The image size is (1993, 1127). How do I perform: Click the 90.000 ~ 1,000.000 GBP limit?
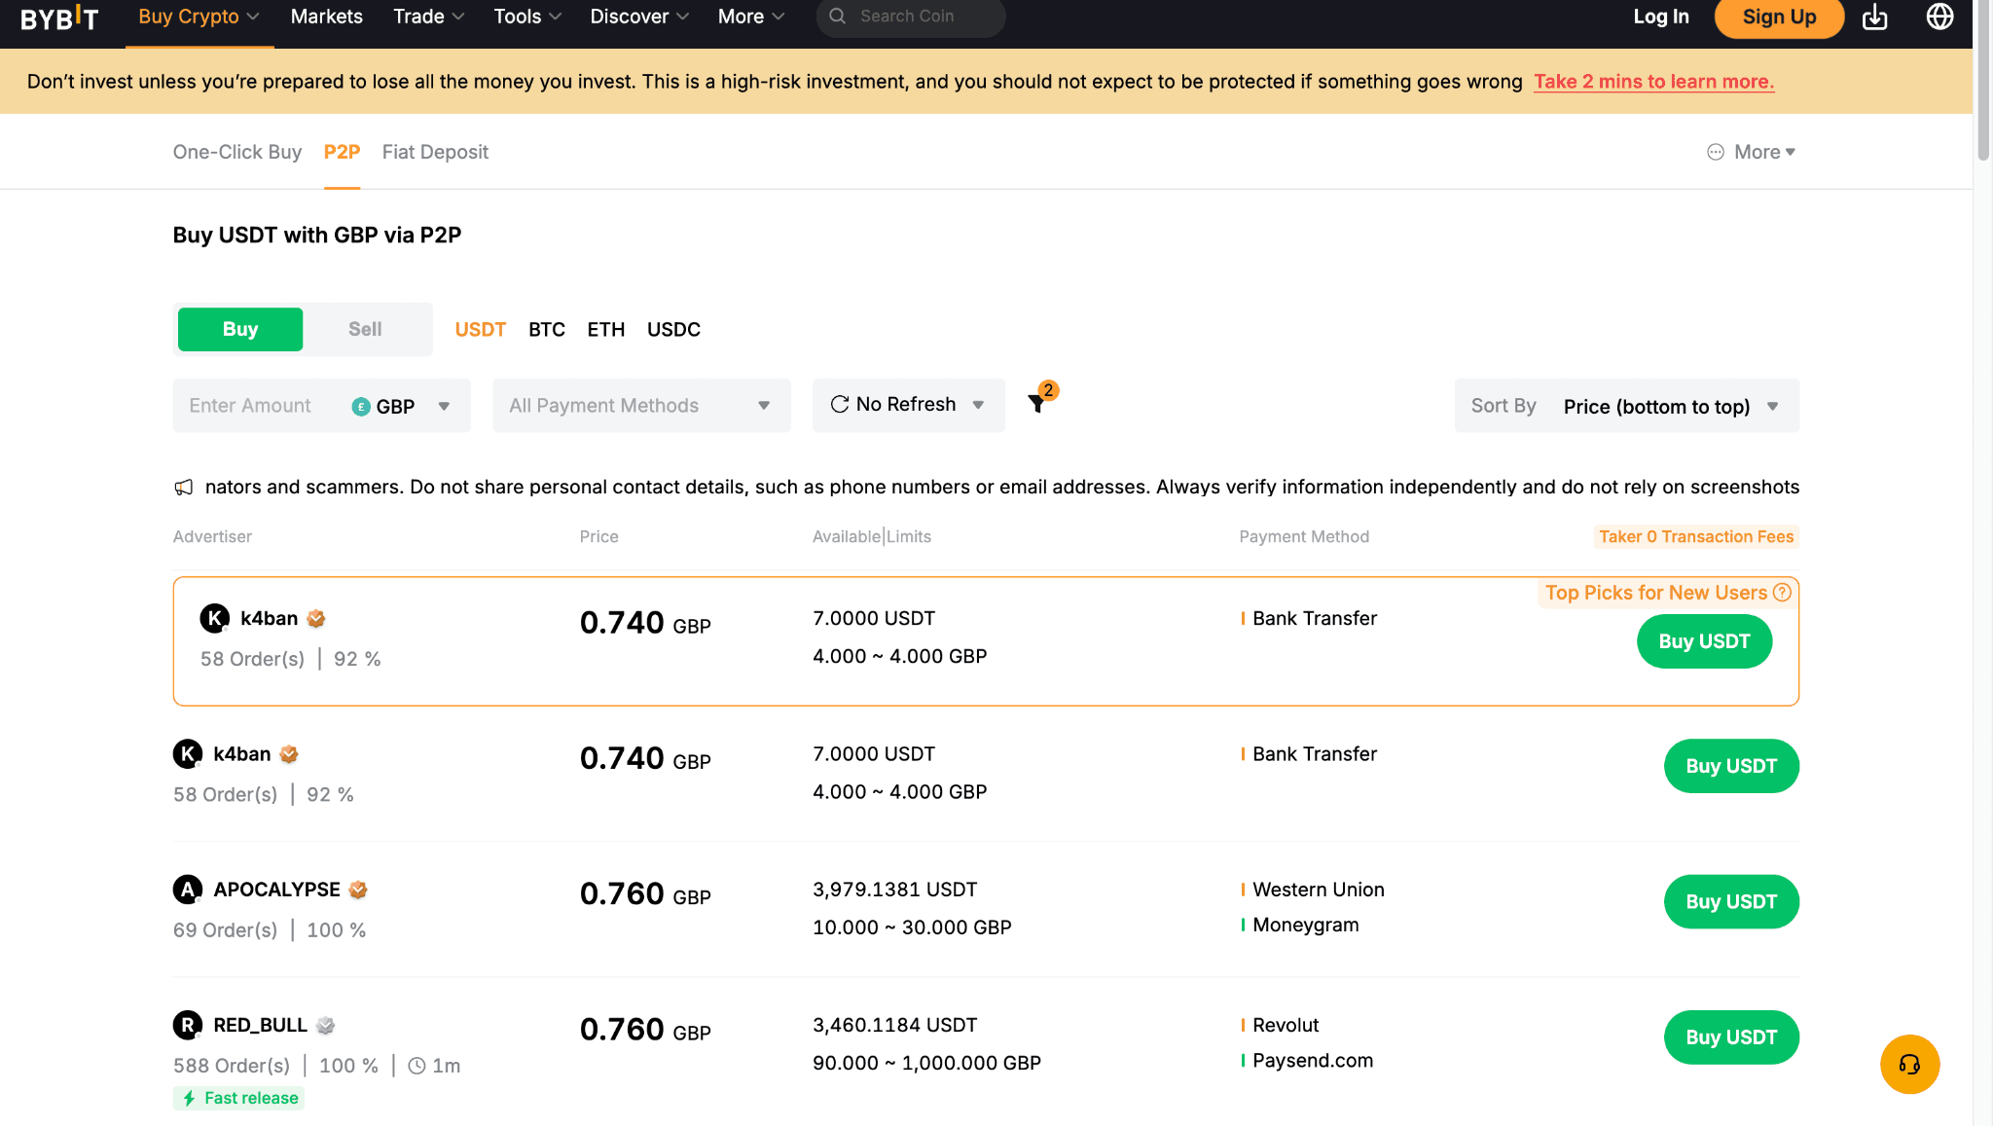[926, 1063]
